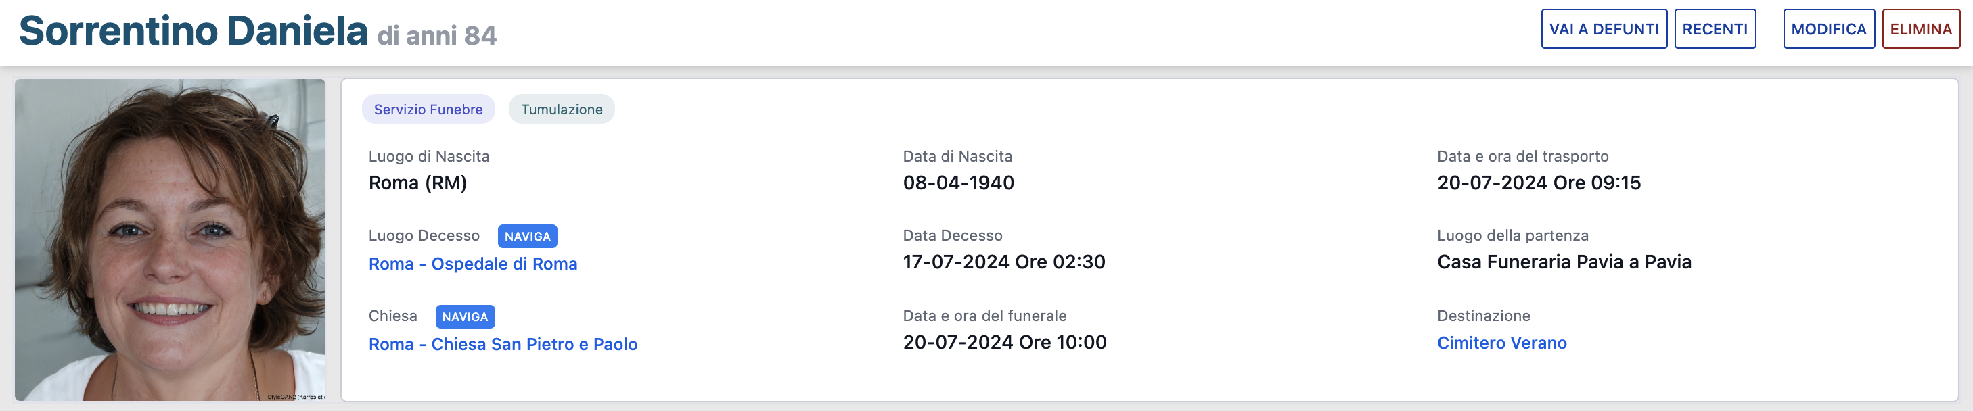Click the VAI A DEFUNTI button
The image size is (1973, 411).
1603,29
